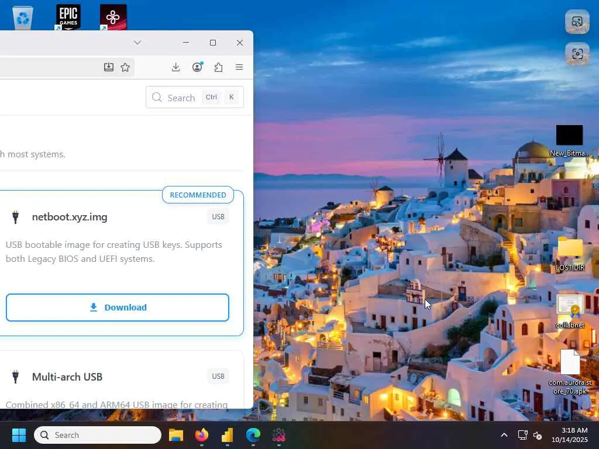
Task: Open Epic Games Launcher desktop shortcut
Action: click(x=68, y=17)
